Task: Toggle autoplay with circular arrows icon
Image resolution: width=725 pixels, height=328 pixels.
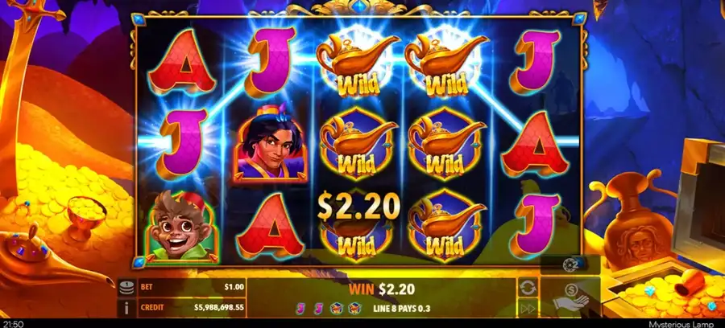Action: click(x=528, y=288)
